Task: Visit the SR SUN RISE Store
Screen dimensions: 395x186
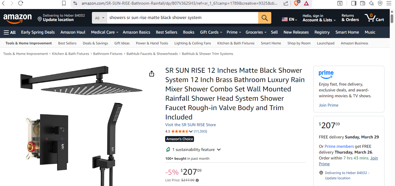Action: (190, 125)
